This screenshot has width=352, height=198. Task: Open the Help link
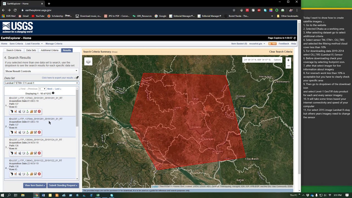[294, 44]
